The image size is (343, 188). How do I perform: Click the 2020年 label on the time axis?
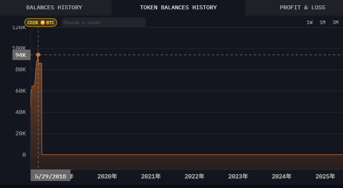107,176
